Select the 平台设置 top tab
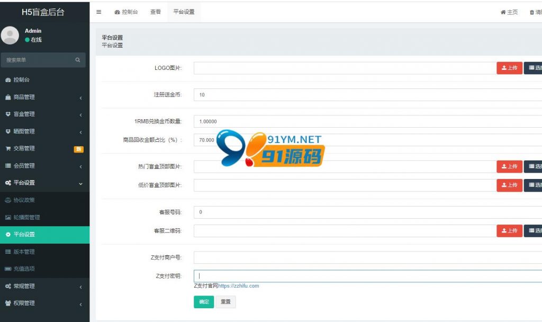Image resolution: width=542 pixels, height=322 pixels. (184, 12)
